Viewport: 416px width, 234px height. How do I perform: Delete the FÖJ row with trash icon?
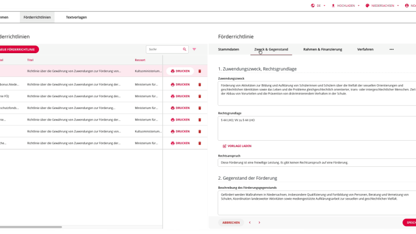(200, 96)
